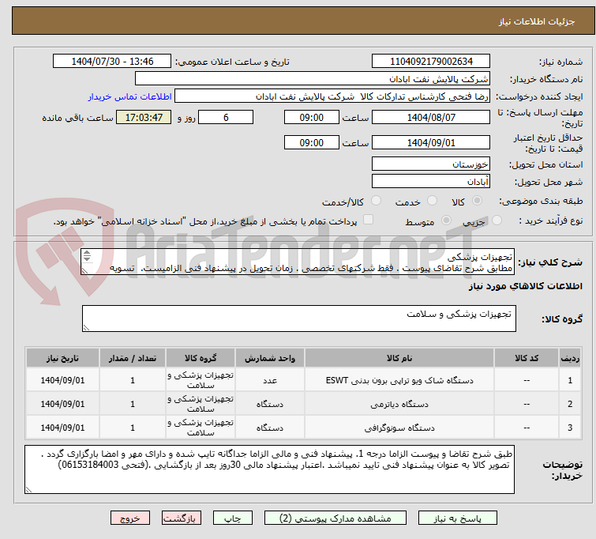Open اطلاعات تماس خریدار link
This screenshot has width=596, height=539.
[x=129, y=96]
